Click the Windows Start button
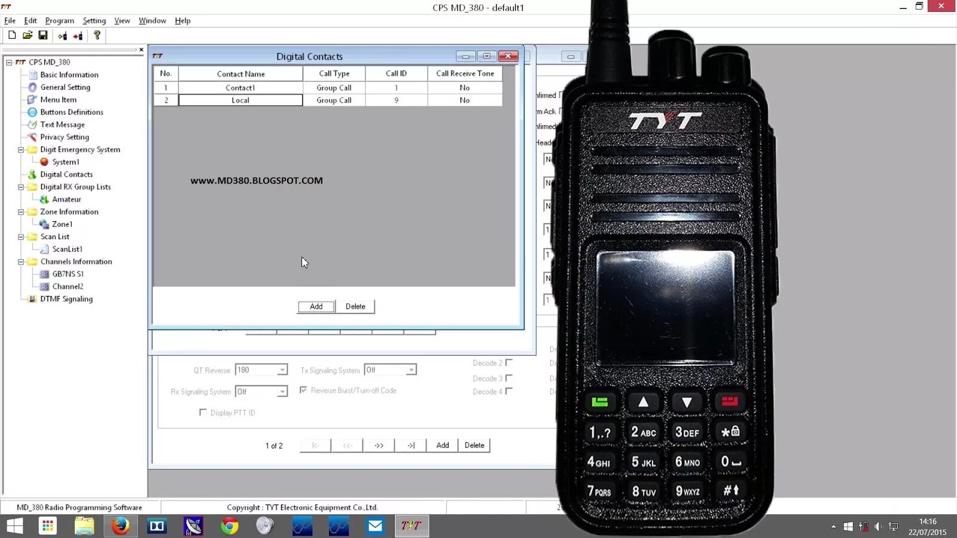 14,526
